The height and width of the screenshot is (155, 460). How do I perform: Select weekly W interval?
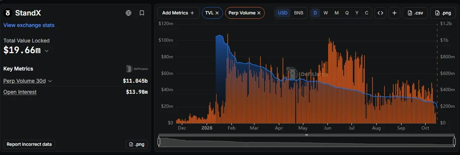(326, 13)
